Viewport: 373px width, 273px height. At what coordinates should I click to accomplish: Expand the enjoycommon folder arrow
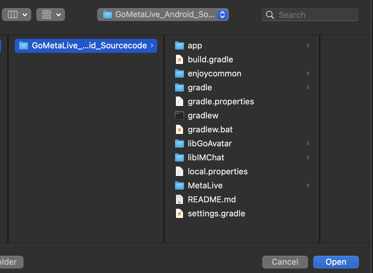point(308,73)
